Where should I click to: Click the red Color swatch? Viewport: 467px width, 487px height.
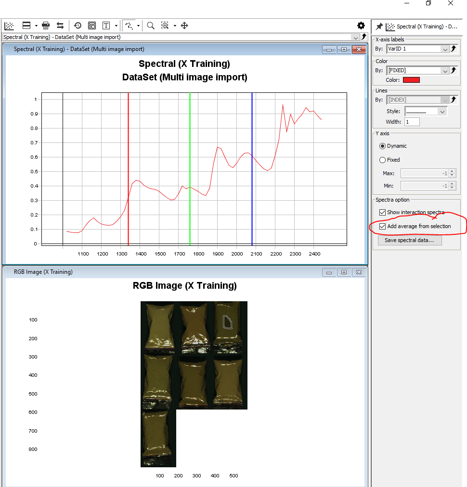click(411, 80)
